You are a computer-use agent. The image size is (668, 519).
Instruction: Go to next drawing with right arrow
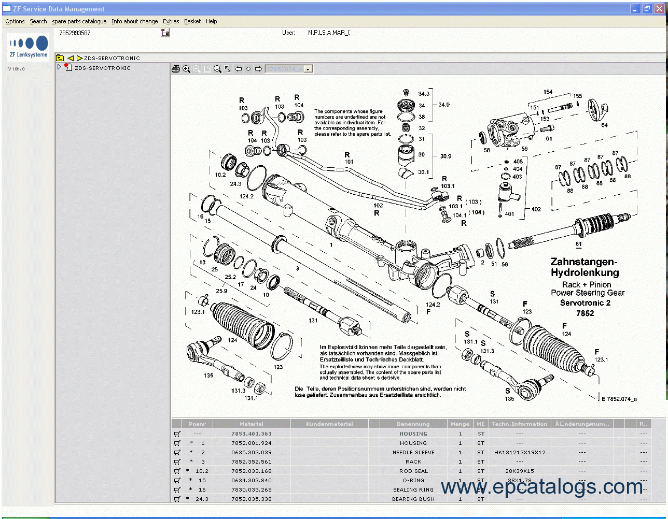[x=258, y=69]
